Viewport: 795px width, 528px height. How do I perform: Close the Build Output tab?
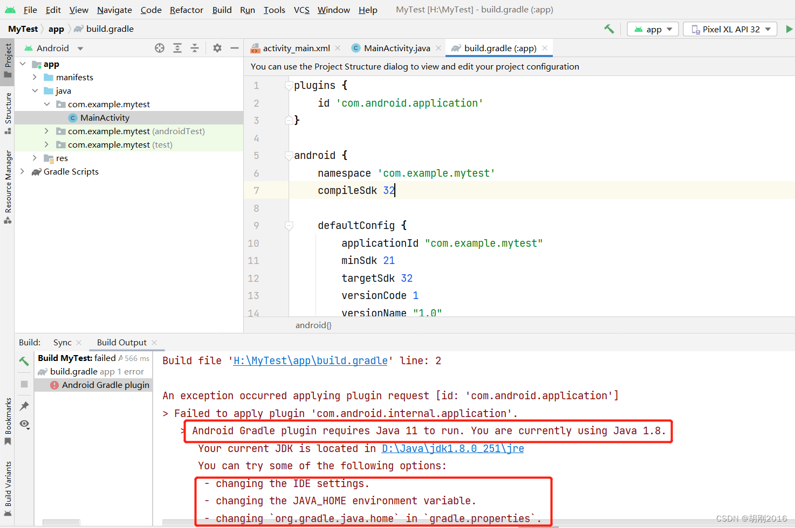(x=154, y=342)
